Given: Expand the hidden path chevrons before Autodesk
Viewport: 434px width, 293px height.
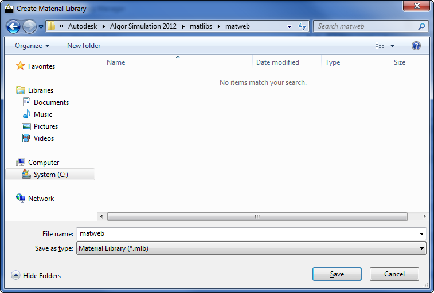Looking at the screenshot, I should click(61, 26).
